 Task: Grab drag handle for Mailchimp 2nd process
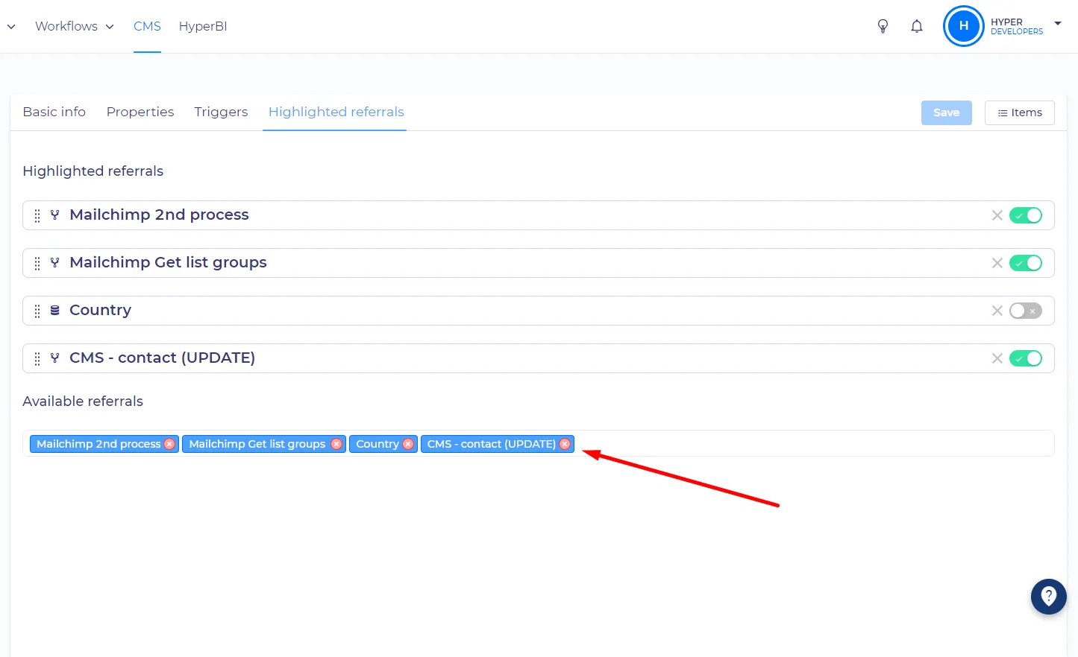[37, 215]
